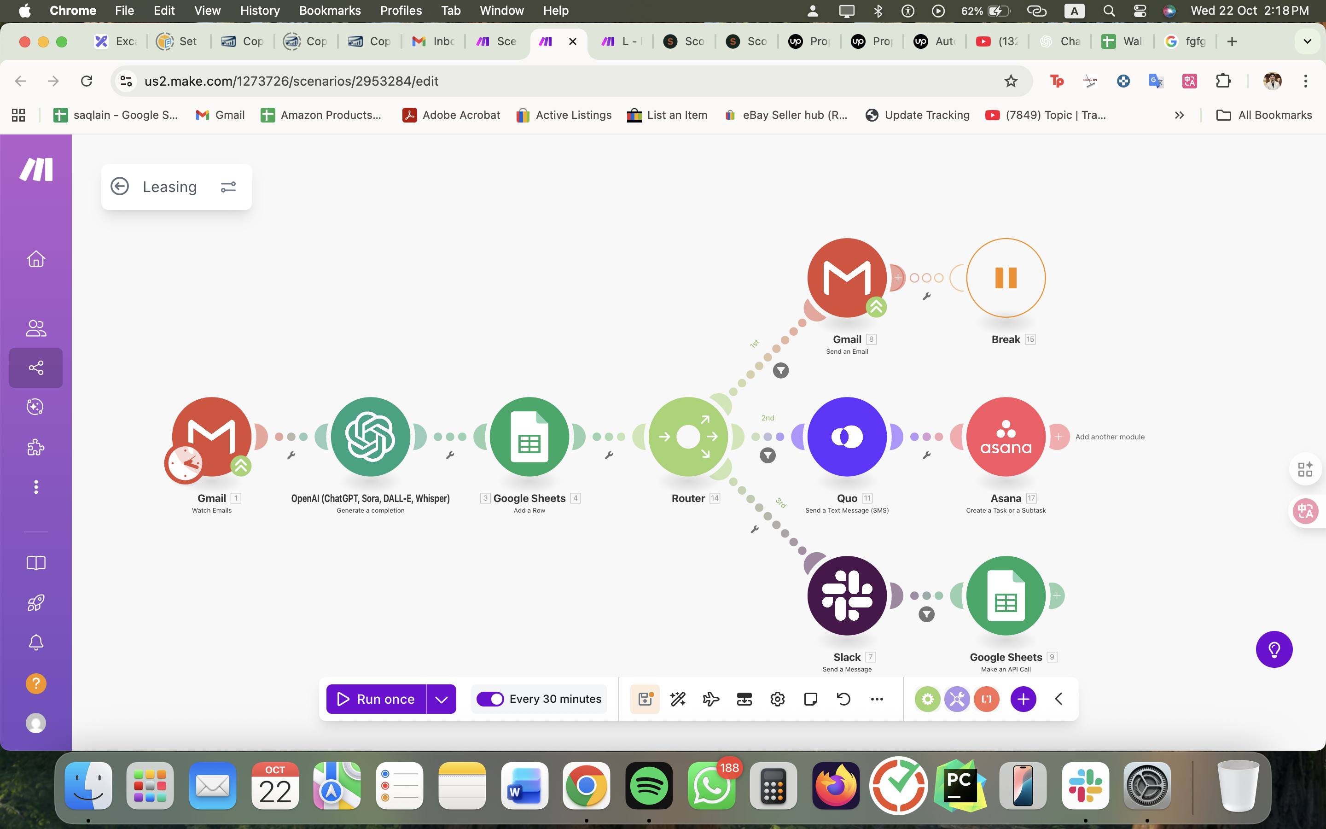Image resolution: width=1326 pixels, height=829 pixels.
Task: Expand the Run once dropdown arrow
Action: 441,699
